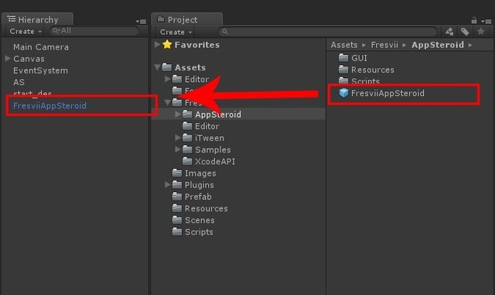Toggle the Project panel lock icon
The image size is (495, 295).
pyautogui.click(x=474, y=21)
